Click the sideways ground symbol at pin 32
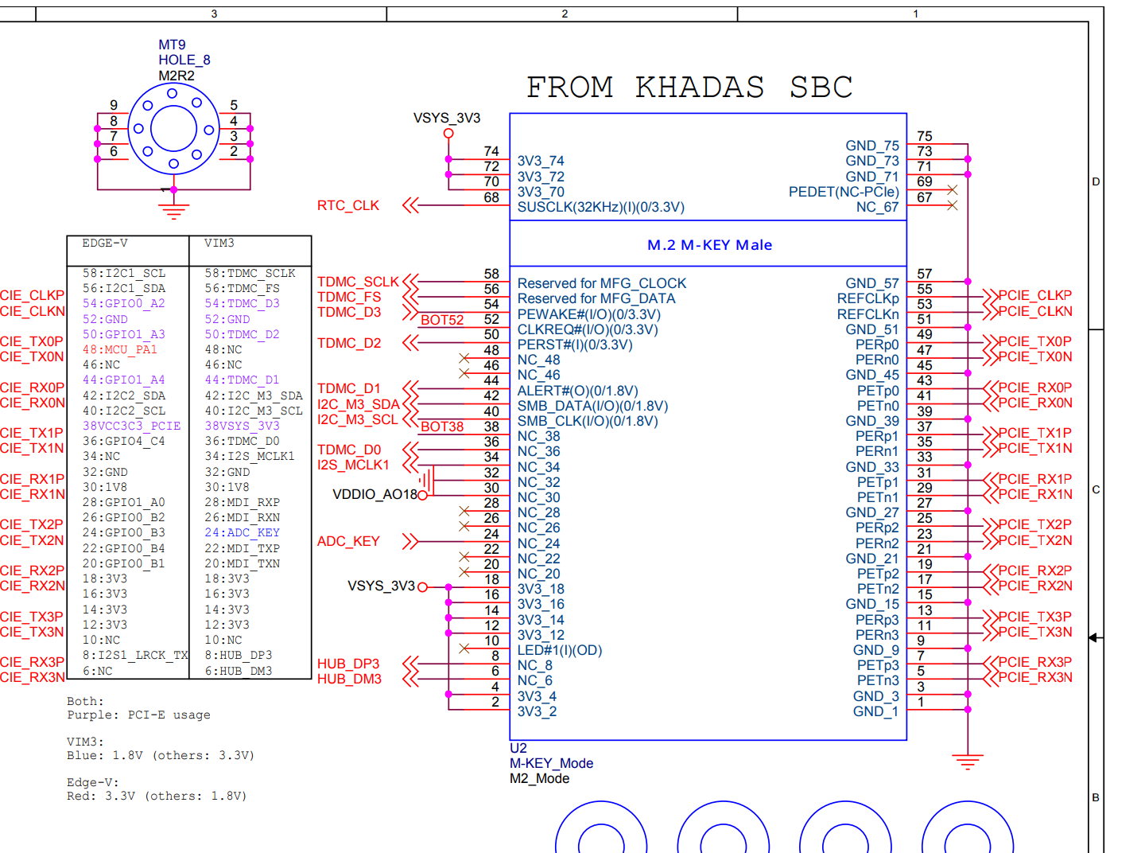This screenshot has width=1145, height=853. pyautogui.click(x=427, y=480)
